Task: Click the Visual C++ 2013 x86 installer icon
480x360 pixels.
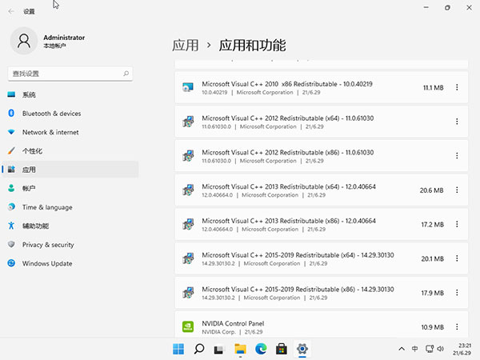Action: [x=188, y=224]
